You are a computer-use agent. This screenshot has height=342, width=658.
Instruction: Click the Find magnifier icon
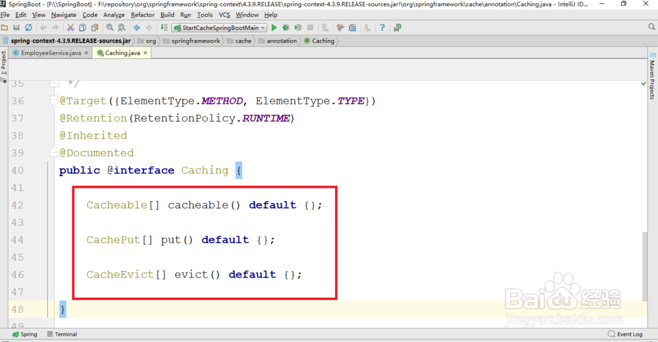click(110, 28)
